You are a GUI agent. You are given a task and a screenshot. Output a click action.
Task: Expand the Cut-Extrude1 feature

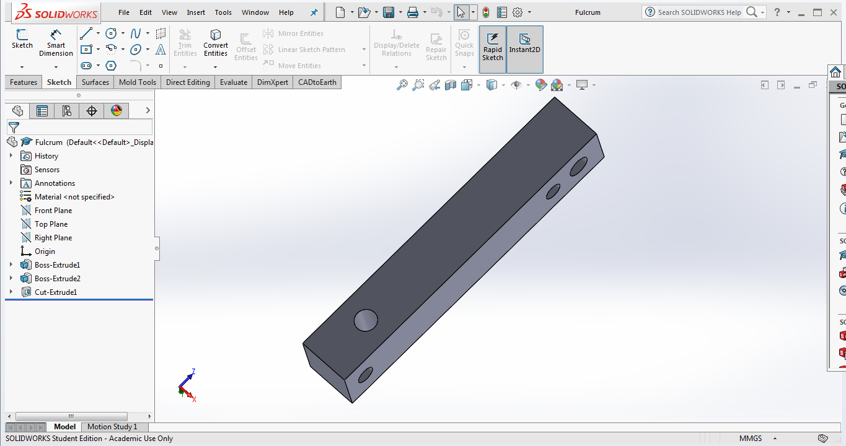click(x=11, y=292)
